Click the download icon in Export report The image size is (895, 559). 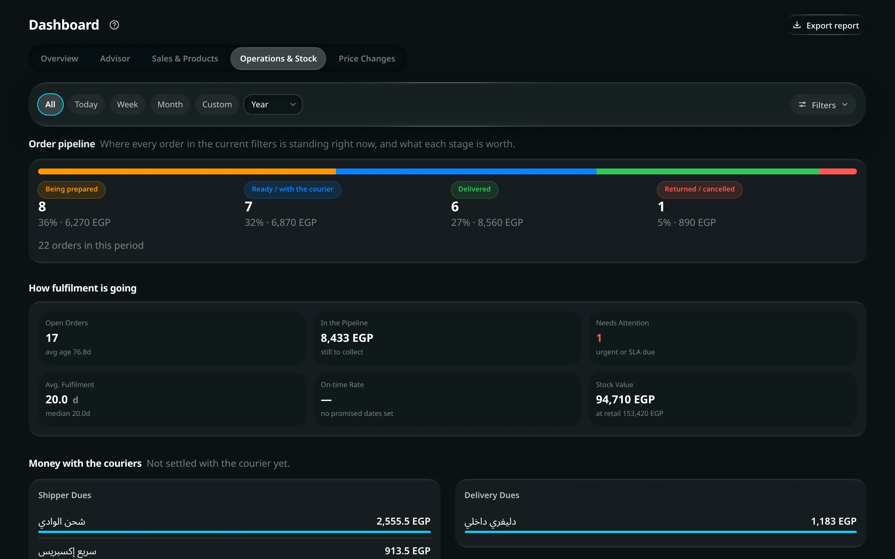tap(797, 25)
